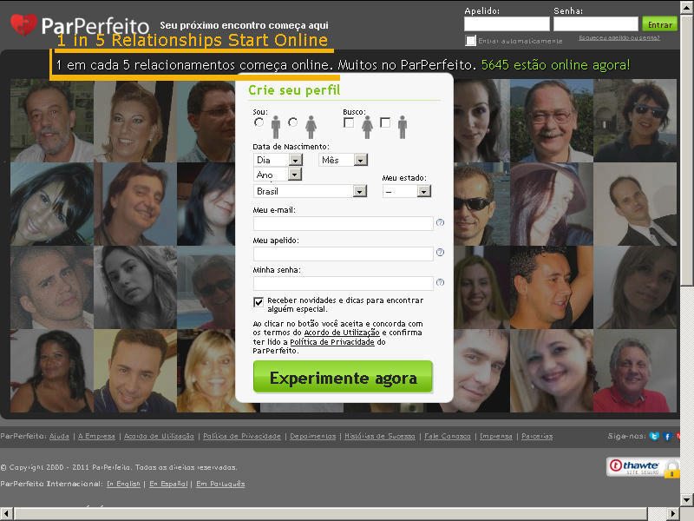Image resolution: width=694 pixels, height=521 pixels.
Task: Select the female radio button under Sou
Action: [292, 122]
